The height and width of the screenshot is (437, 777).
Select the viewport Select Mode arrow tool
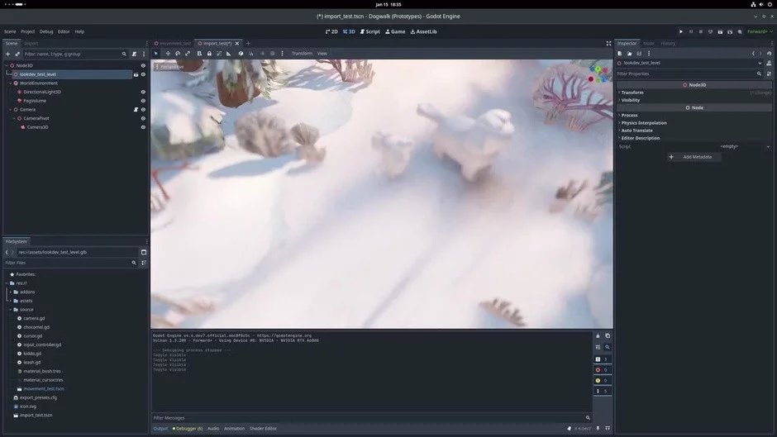pyautogui.click(x=156, y=54)
